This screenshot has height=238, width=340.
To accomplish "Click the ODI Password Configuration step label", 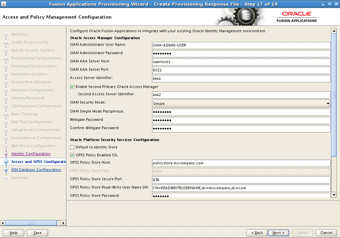I will (36, 106).
